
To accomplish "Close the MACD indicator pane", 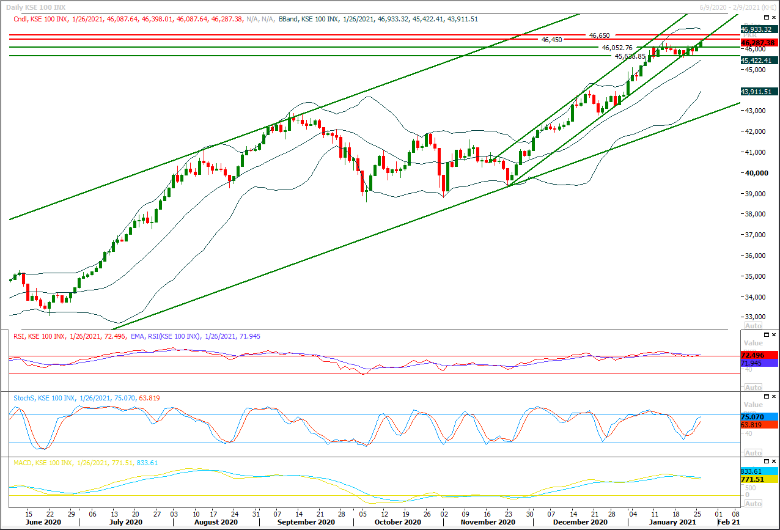I will click(x=774, y=461).
